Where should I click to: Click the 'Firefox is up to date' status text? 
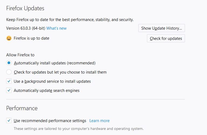(x=31, y=38)
